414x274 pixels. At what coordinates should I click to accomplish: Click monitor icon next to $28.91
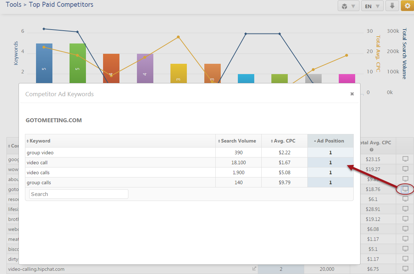(x=405, y=209)
